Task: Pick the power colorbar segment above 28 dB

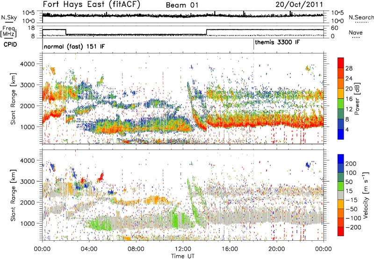Action: point(341,63)
